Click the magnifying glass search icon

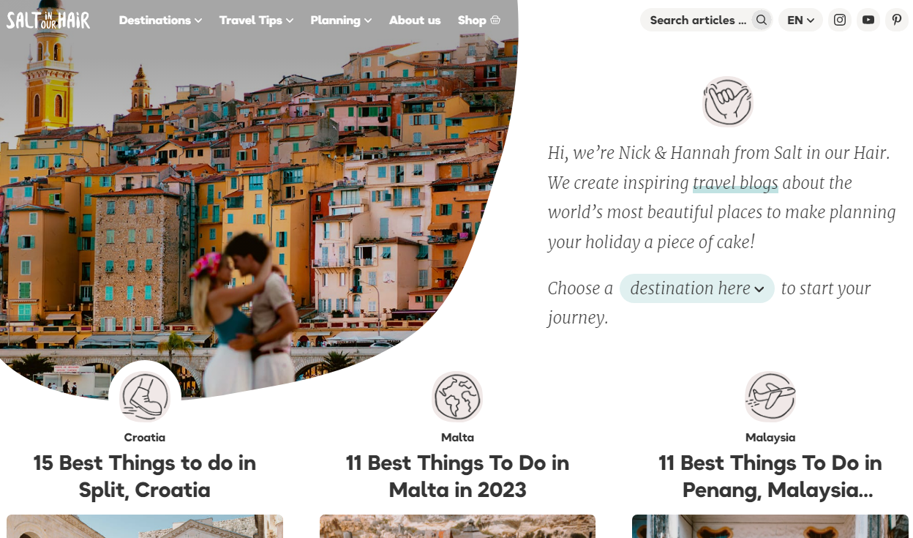coord(762,20)
